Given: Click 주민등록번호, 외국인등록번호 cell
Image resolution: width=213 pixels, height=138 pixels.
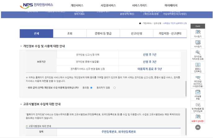Looking at the screenshot, I should [x=119, y=132].
